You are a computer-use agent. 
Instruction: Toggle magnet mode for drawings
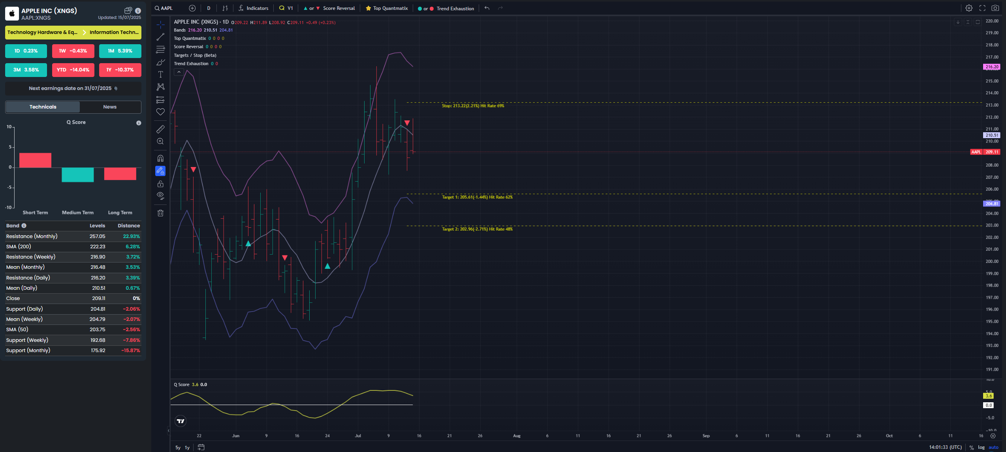pos(160,158)
